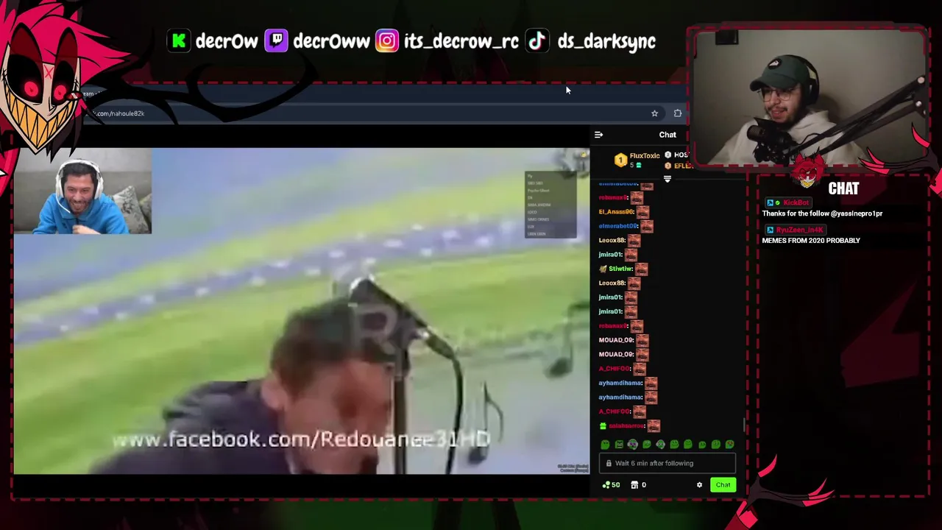
Task: Click FluxToxic top gifter entry
Action: pyautogui.click(x=644, y=156)
